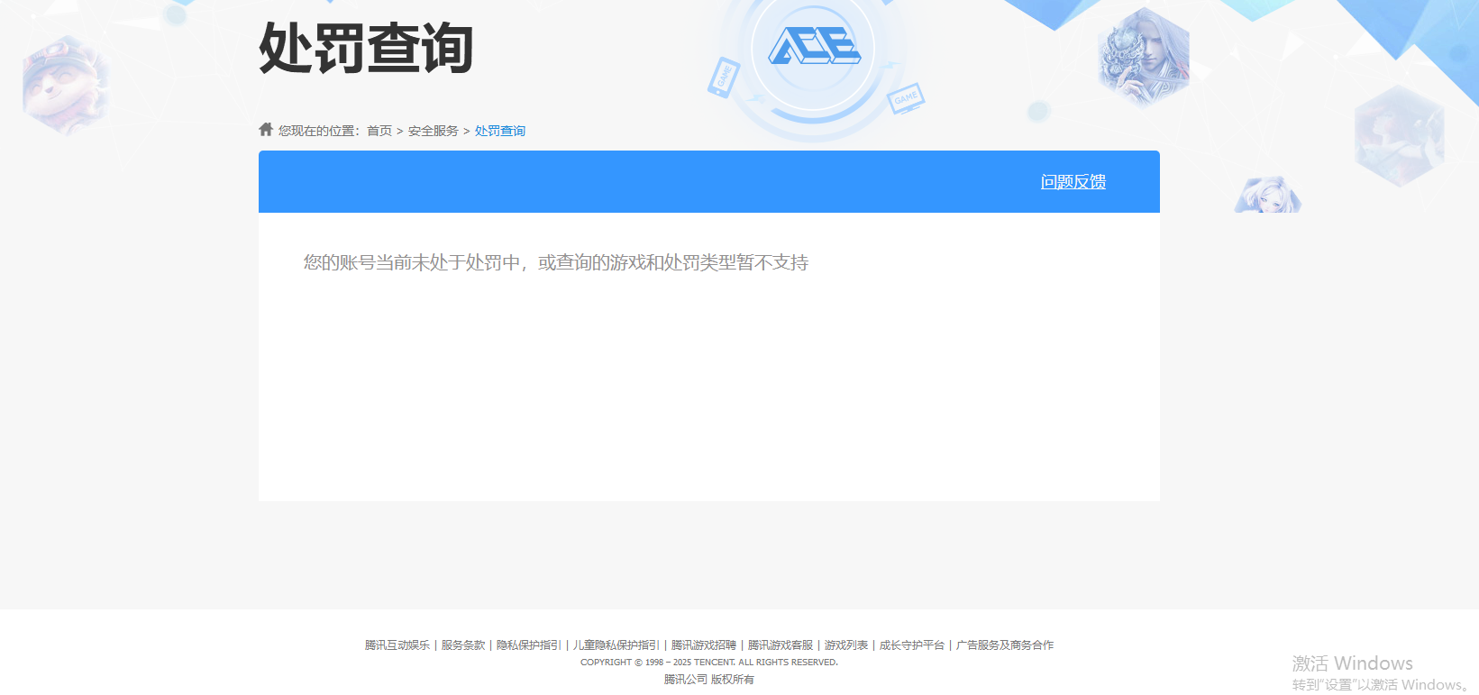Open 服务条款 footer link

coord(463,645)
